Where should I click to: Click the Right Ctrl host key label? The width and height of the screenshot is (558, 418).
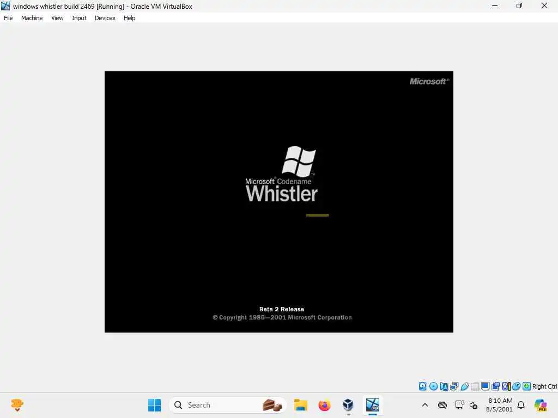tap(544, 386)
